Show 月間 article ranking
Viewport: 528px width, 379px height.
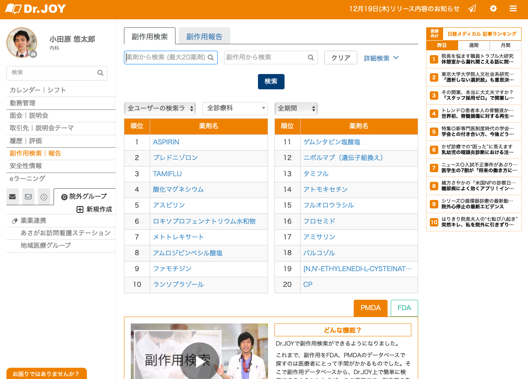[505, 45]
